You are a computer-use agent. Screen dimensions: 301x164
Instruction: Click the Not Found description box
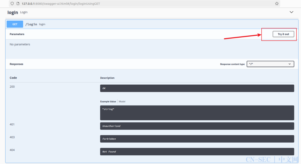point(197,151)
